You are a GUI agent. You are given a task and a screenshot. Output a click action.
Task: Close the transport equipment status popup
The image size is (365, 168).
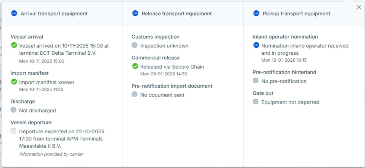pos(359,8)
